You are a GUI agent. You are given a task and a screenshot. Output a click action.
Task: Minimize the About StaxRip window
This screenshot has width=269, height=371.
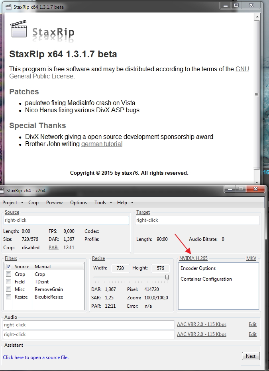coord(226,5)
